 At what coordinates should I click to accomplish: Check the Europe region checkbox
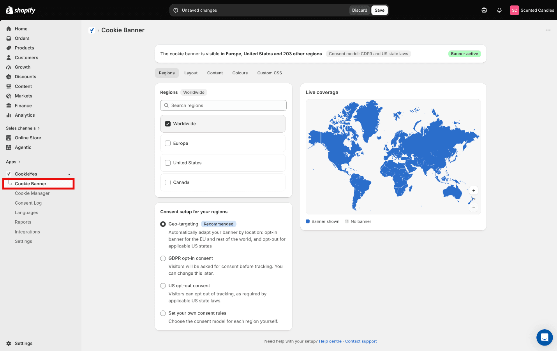168,143
